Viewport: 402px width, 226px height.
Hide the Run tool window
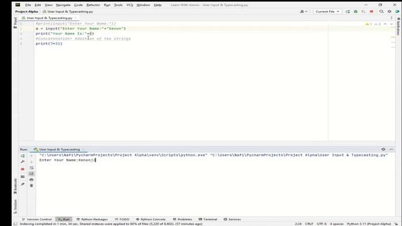coord(391,149)
